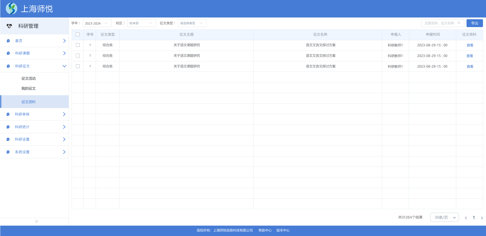
Task: Open the 学年 2023-2024 dropdown
Action: pos(97,23)
